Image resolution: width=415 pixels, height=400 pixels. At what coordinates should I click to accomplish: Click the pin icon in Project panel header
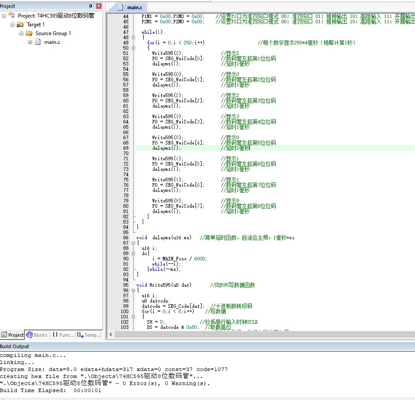pyautogui.click(x=91, y=6)
